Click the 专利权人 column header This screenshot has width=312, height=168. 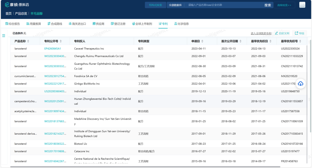point(80,41)
